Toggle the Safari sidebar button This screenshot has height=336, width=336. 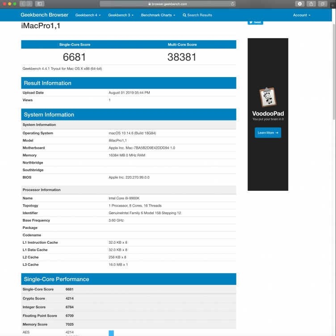pos(40,4)
